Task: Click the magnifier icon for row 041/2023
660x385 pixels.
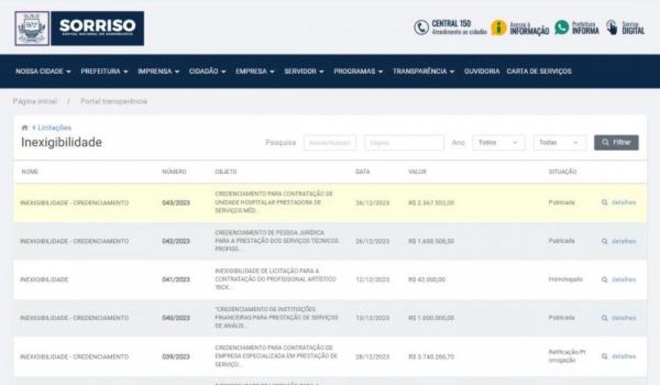Action: (605, 280)
